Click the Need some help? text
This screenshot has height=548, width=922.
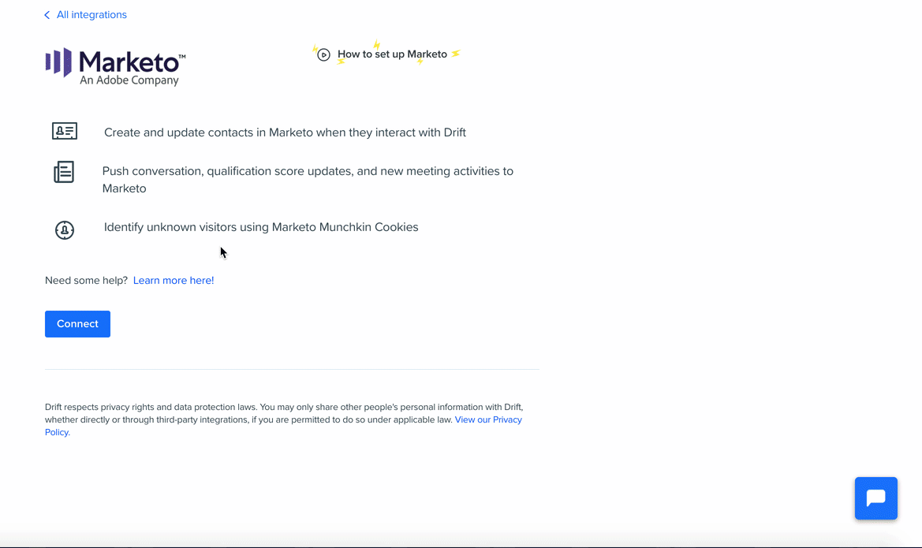coord(87,281)
